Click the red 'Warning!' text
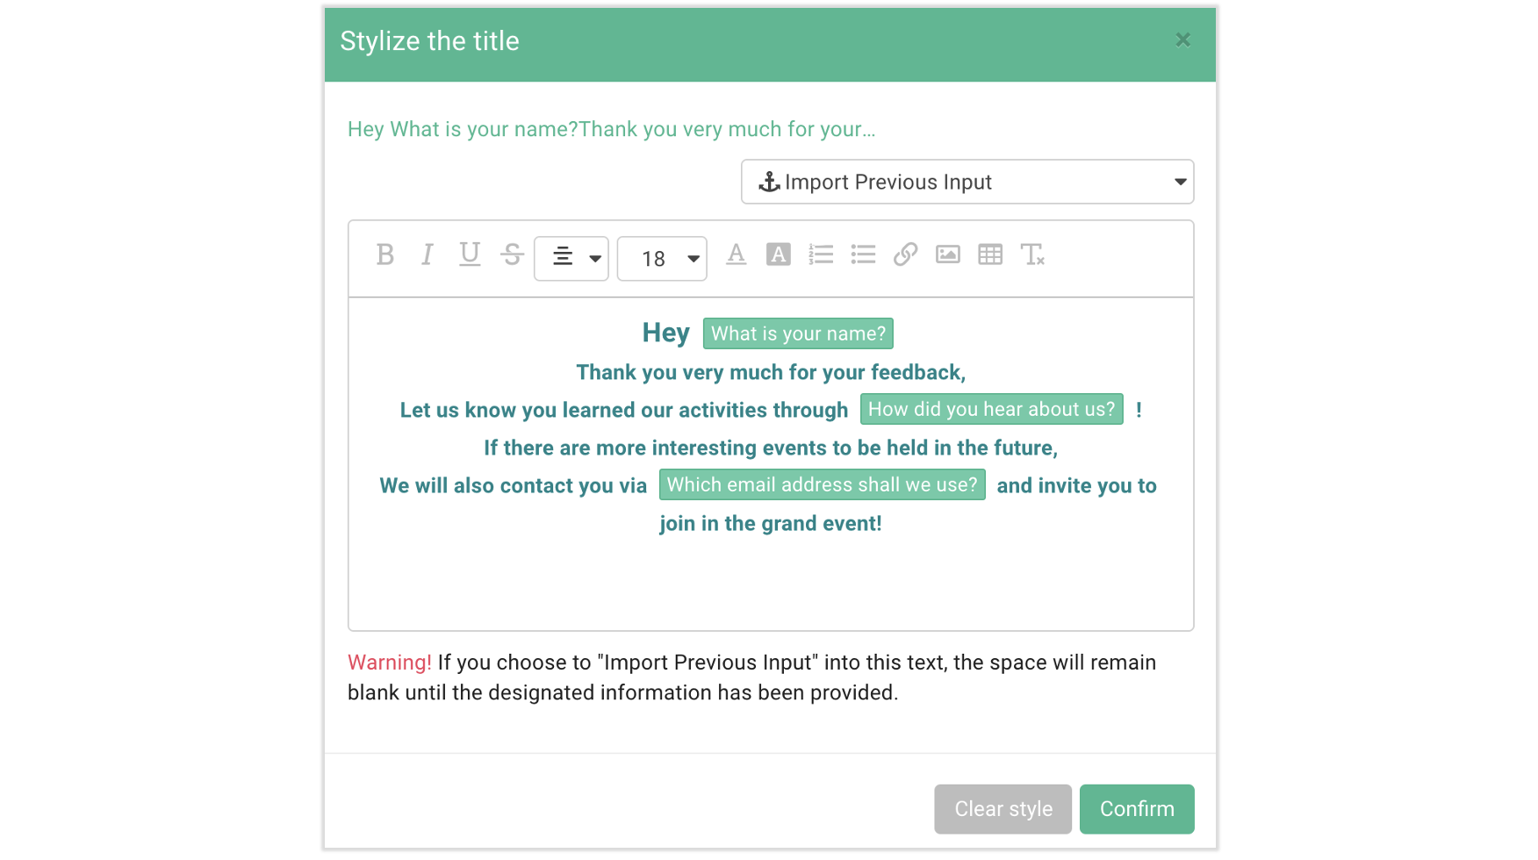The height and width of the screenshot is (860, 1538). [390, 663]
